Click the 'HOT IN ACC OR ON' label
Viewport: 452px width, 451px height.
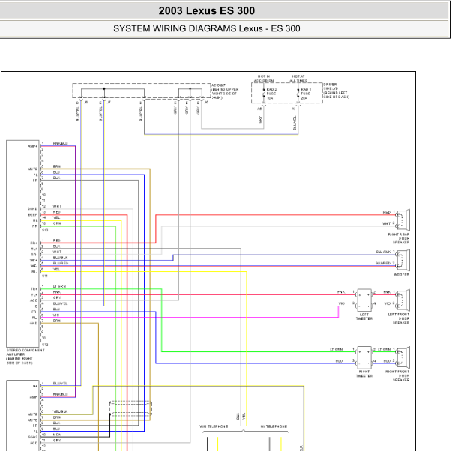pyautogui.click(x=264, y=79)
